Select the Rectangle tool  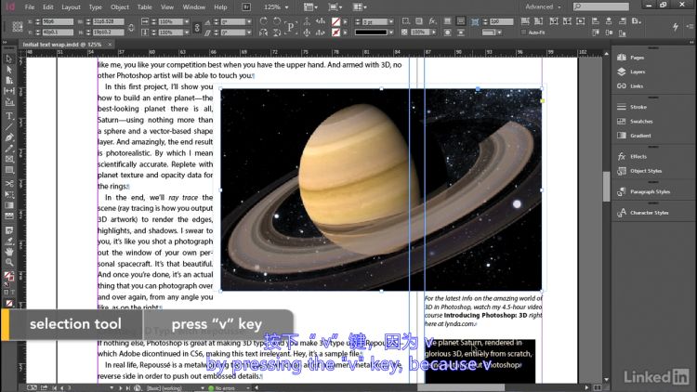[9, 170]
